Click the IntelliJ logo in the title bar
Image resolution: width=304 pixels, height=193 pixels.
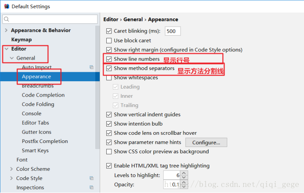[6, 7]
